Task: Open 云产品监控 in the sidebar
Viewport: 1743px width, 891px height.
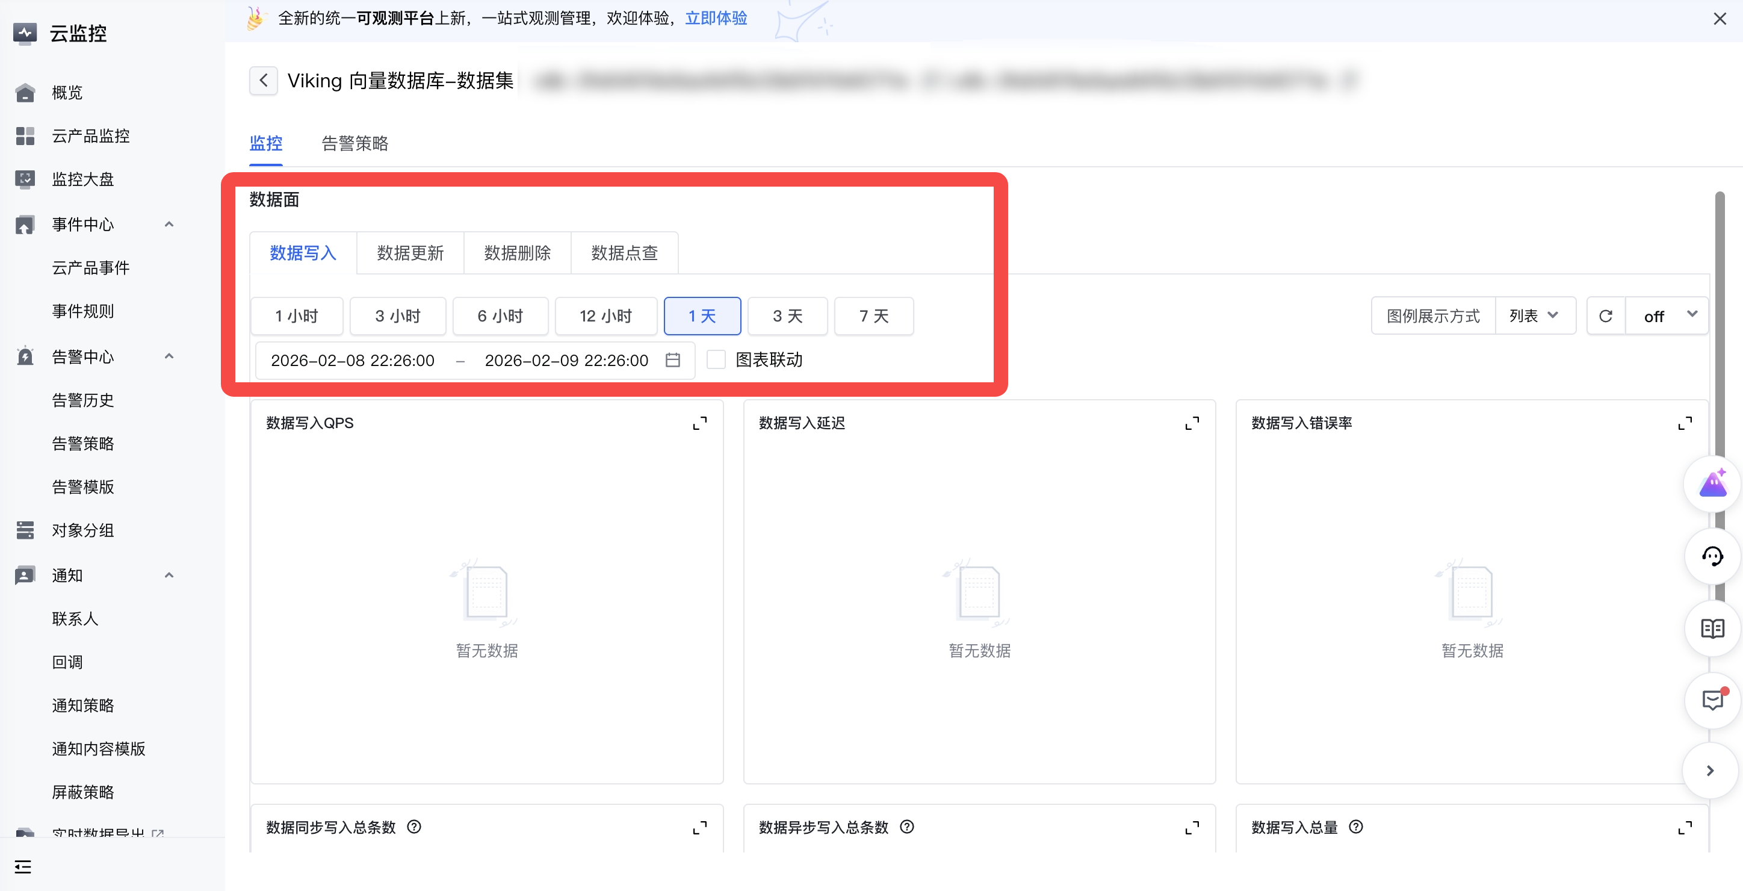Action: [91, 136]
